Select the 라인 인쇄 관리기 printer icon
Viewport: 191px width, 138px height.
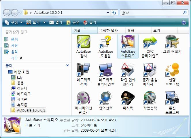(x=128, y=70)
